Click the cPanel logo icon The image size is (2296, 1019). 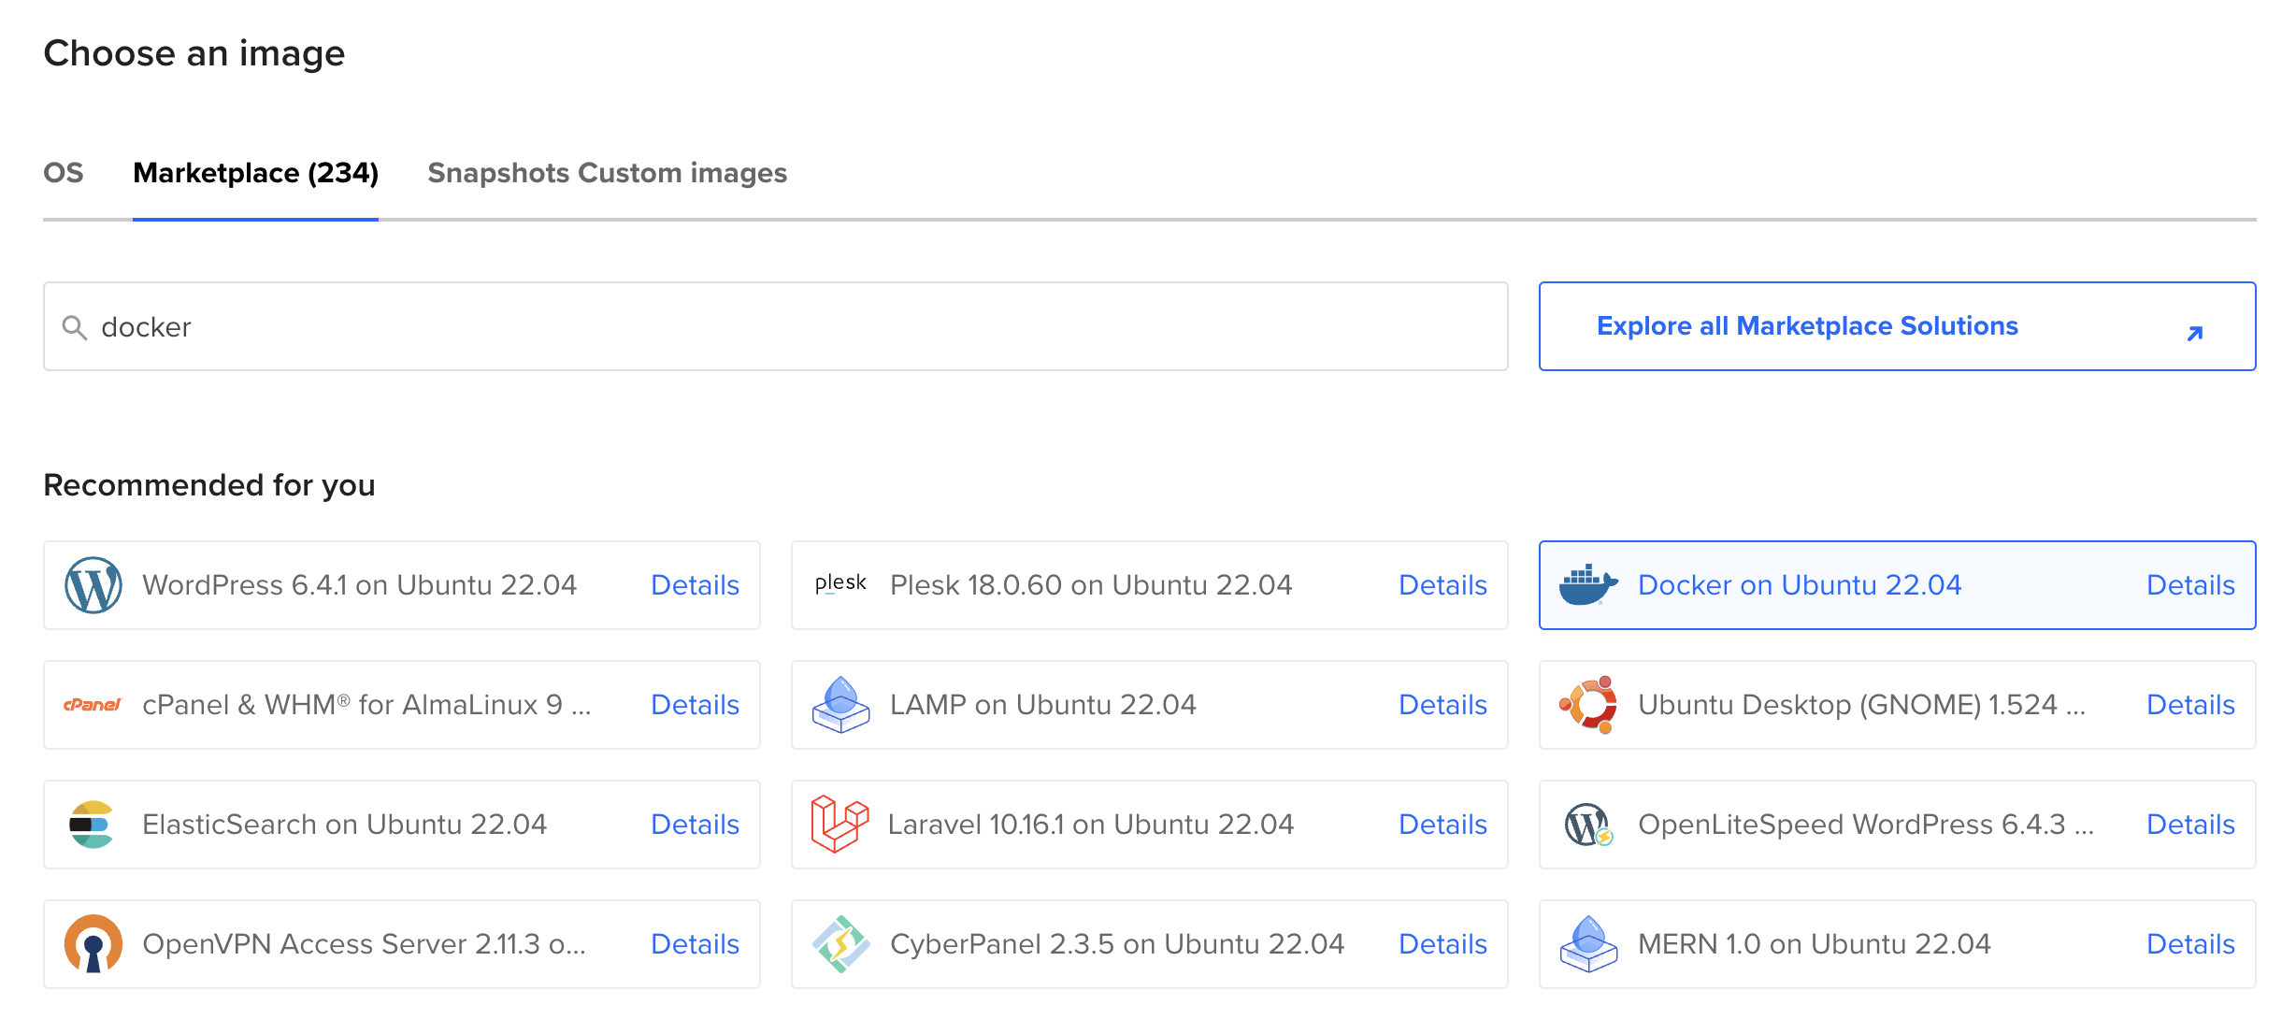pos(93,705)
